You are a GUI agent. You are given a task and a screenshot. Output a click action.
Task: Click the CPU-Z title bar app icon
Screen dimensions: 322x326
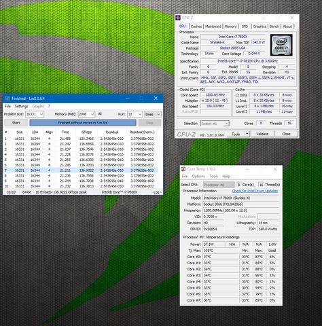[x=178, y=18]
